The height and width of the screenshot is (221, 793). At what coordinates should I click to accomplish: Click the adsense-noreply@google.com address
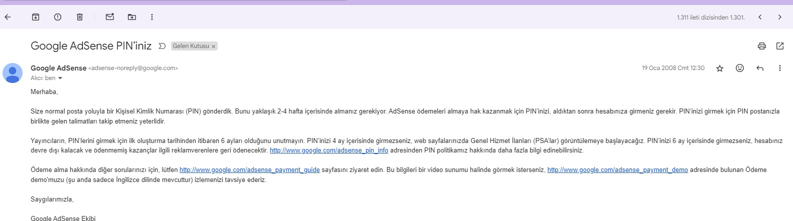coord(133,68)
